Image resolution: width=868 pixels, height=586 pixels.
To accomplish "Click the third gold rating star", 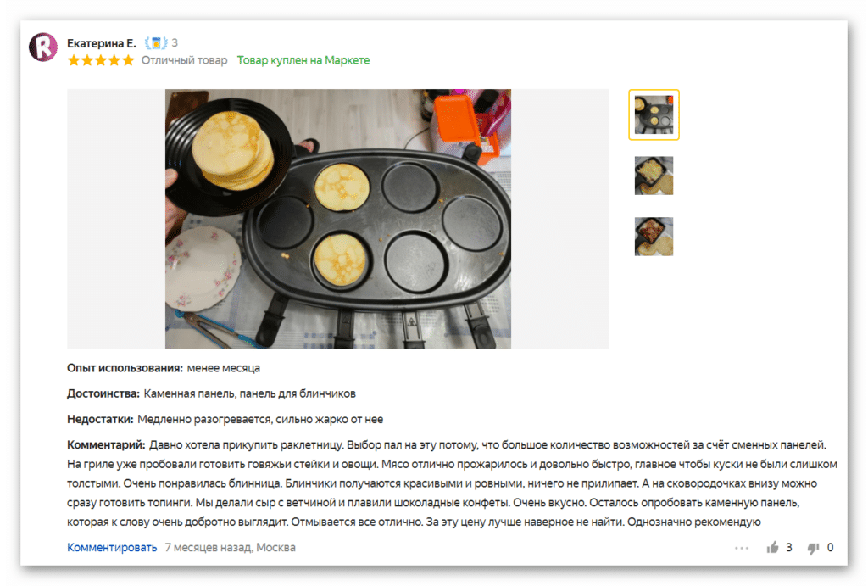I will coord(101,60).
